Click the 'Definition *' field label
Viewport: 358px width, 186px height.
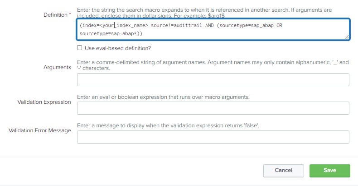click(x=57, y=15)
